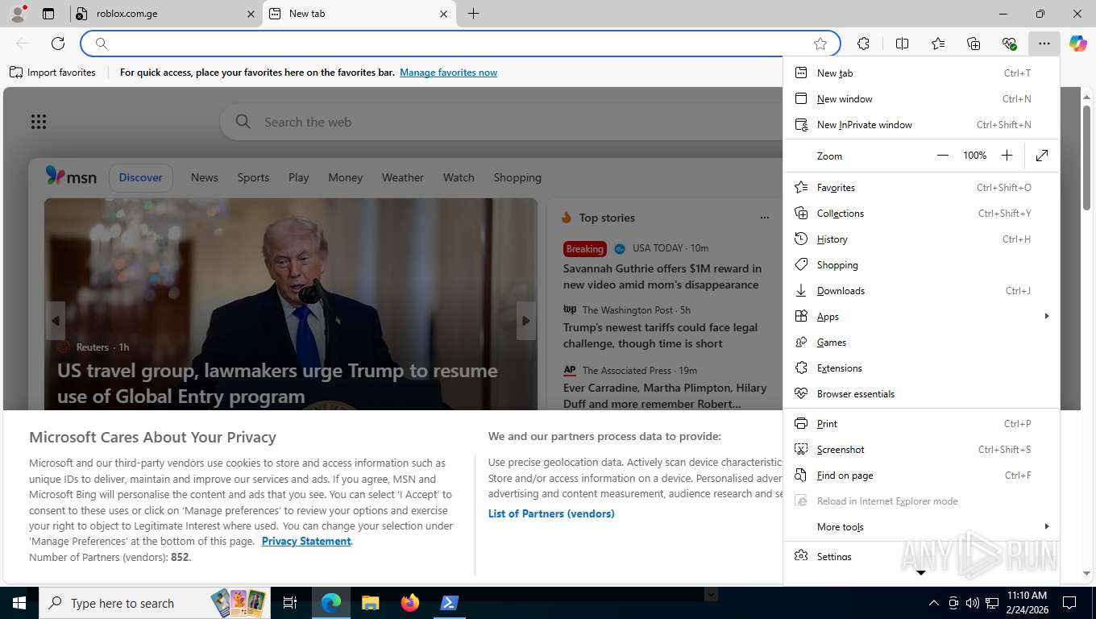
Task: Toggle Split screen toolbar icon
Action: pyautogui.click(x=902, y=44)
